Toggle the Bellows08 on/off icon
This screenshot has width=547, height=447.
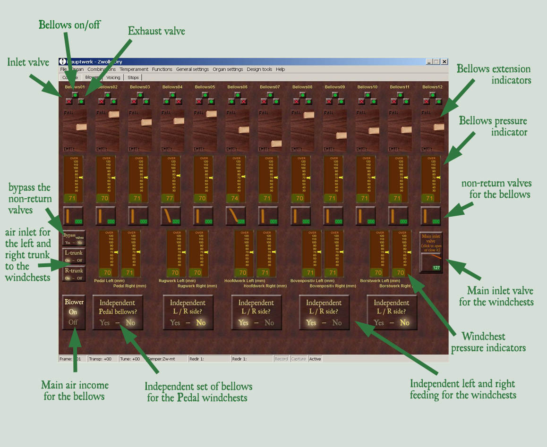pos(302,95)
